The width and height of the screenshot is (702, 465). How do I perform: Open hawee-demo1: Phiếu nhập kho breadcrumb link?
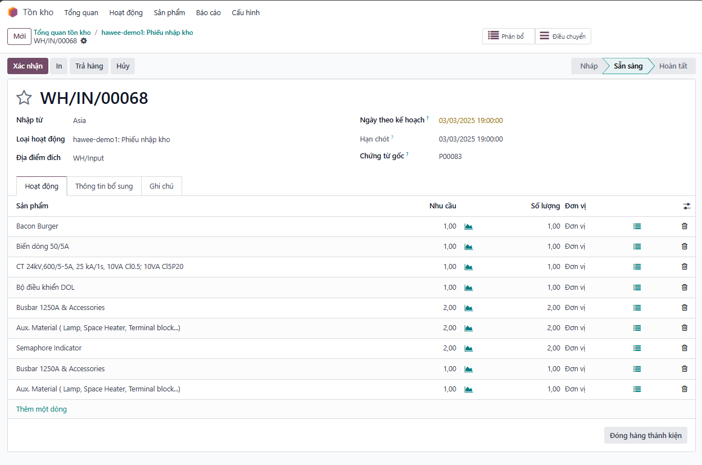point(147,33)
